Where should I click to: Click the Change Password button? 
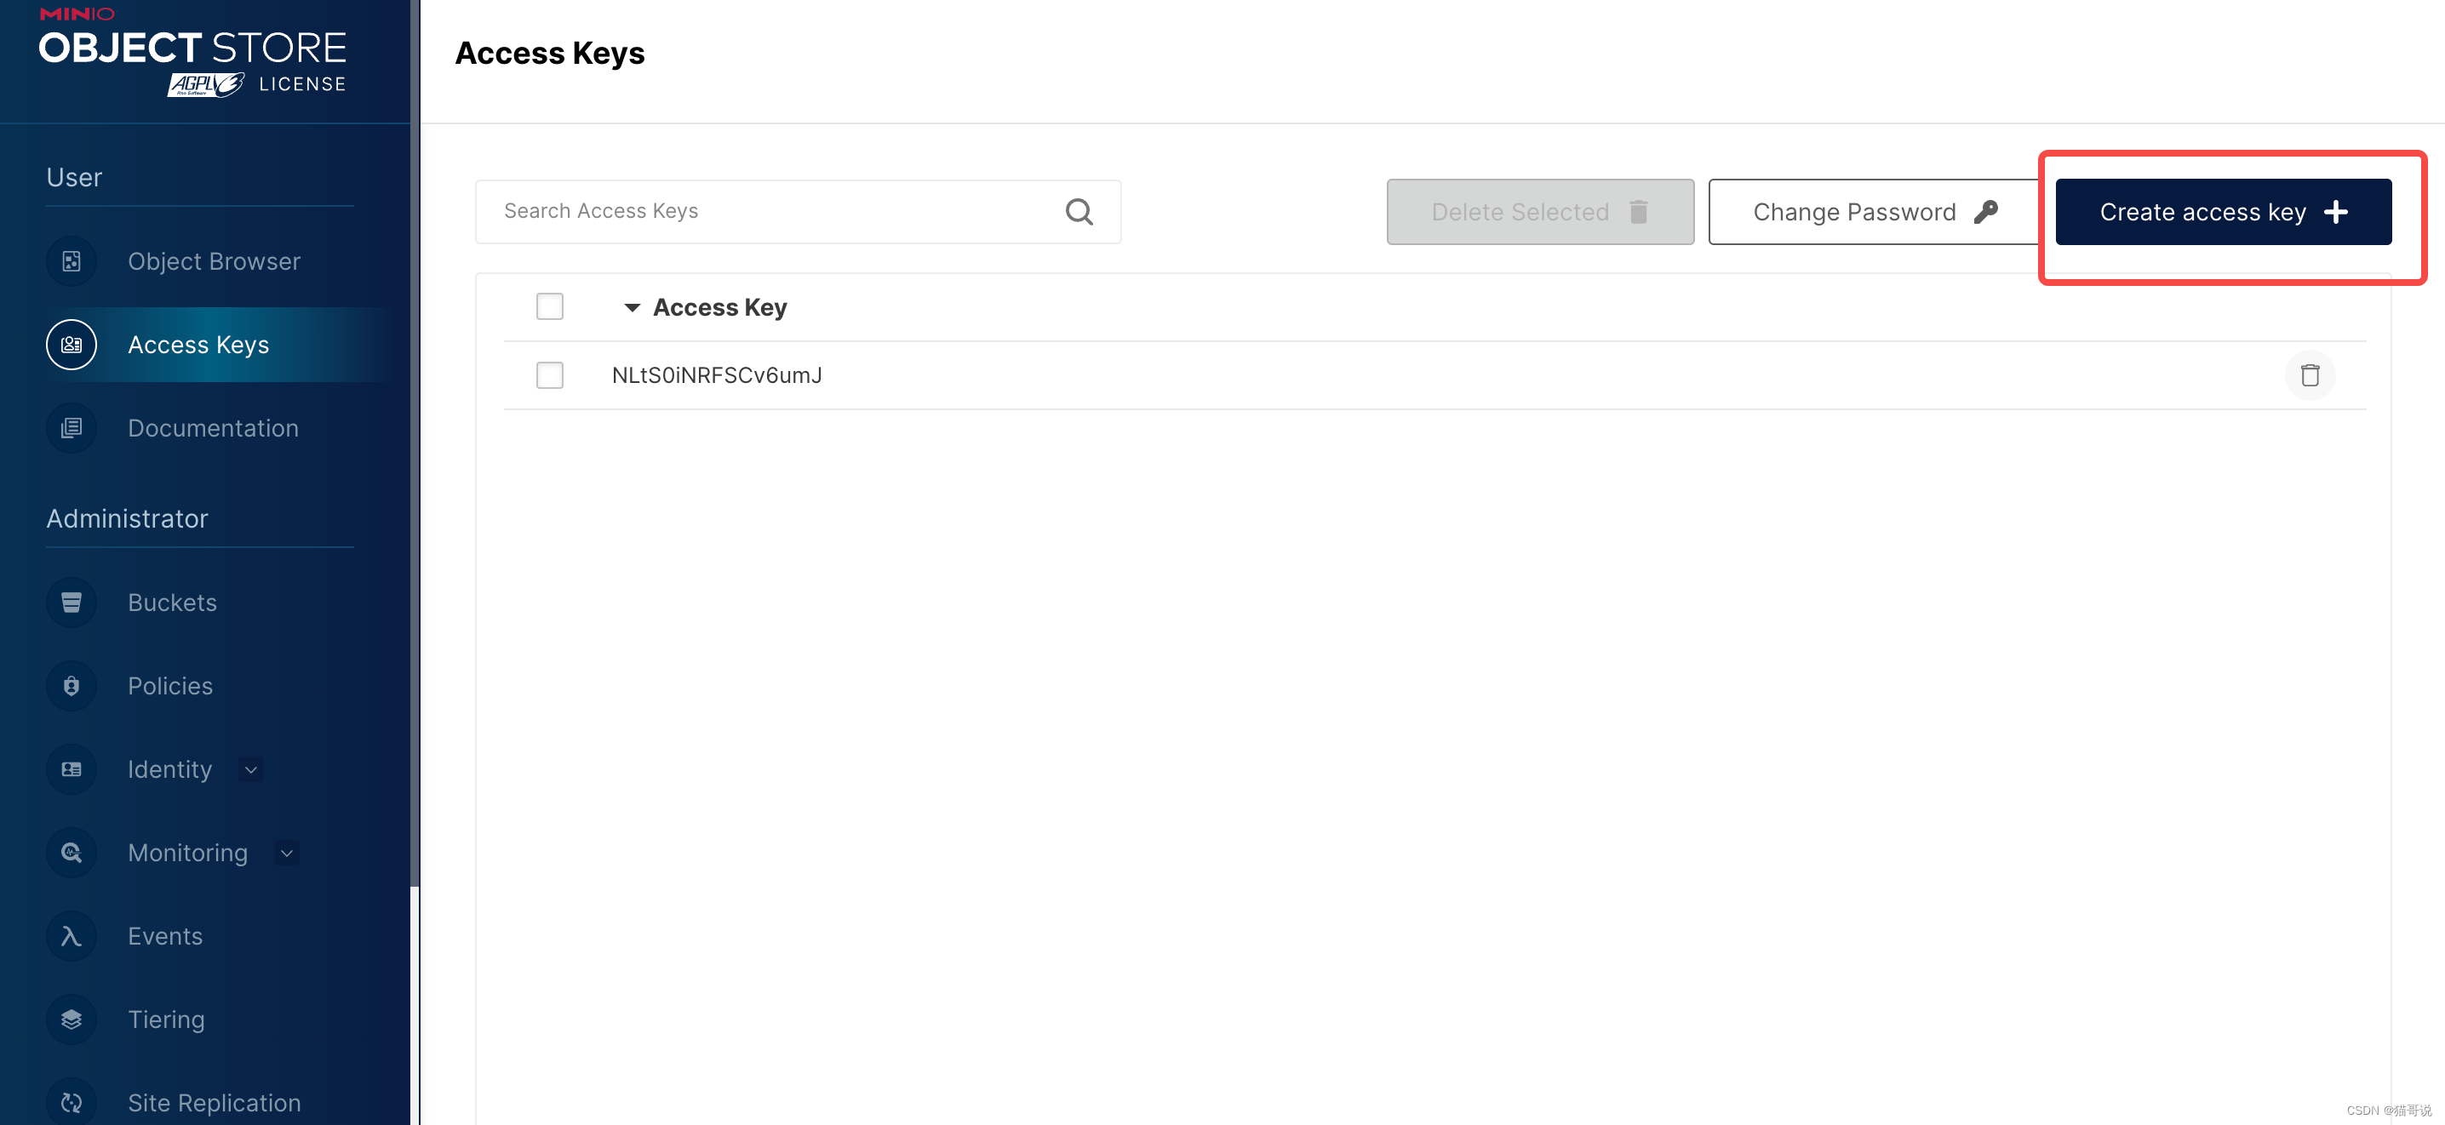point(1875,212)
